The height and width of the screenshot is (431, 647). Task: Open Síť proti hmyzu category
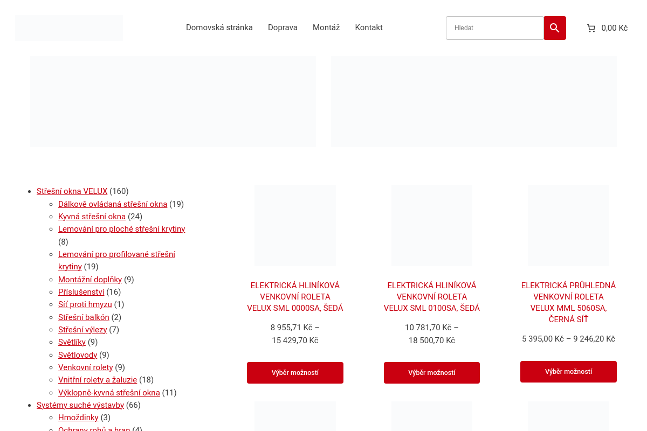85,304
